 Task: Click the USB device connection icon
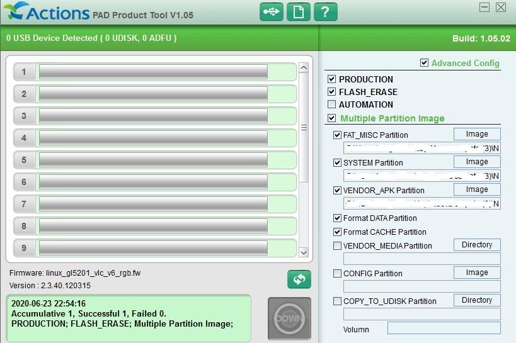click(x=271, y=12)
